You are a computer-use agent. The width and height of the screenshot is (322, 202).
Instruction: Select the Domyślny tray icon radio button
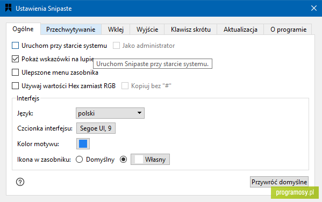tap(79, 160)
